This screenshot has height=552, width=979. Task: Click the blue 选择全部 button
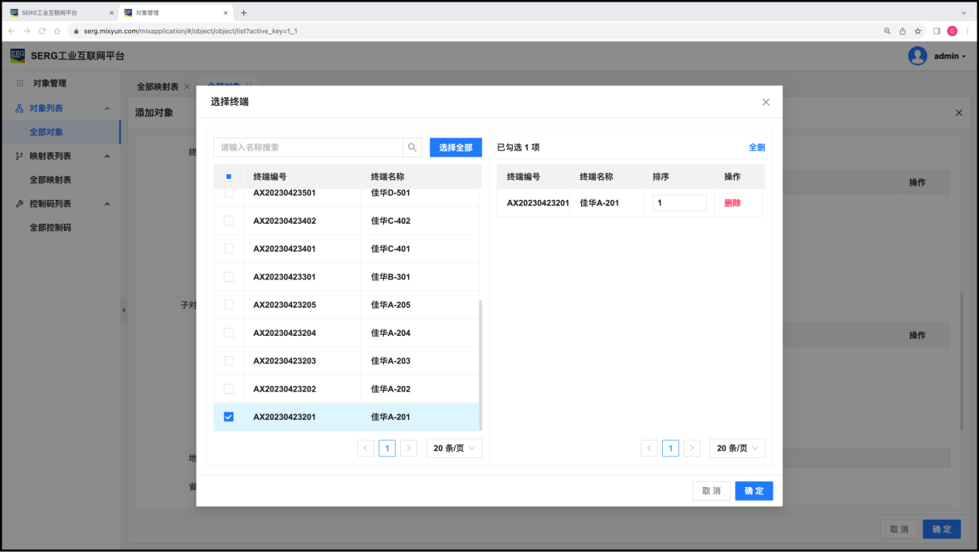pos(455,147)
